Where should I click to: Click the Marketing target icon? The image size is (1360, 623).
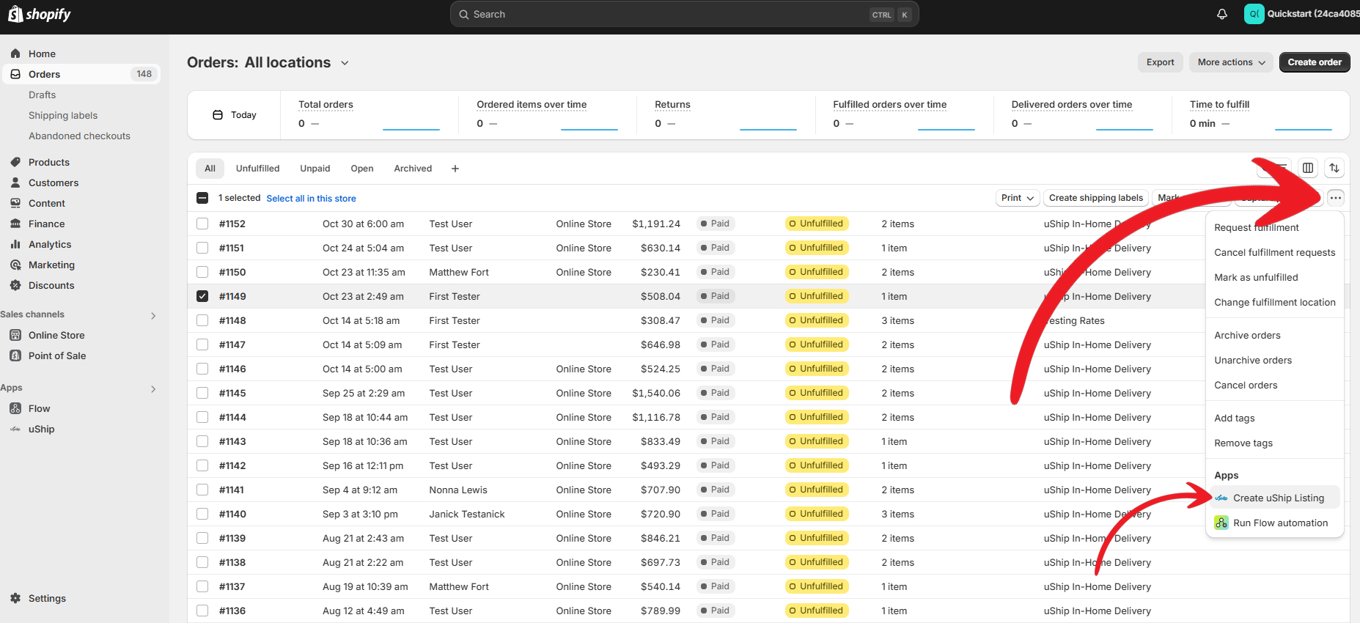point(15,265)
